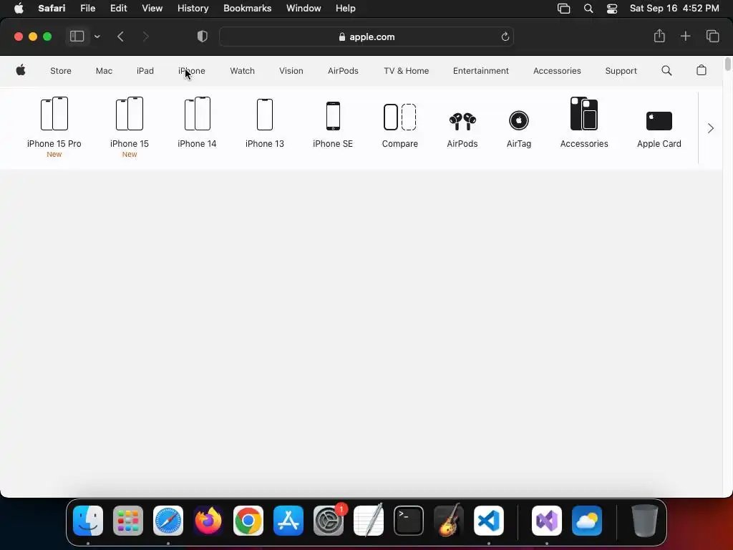The height and width of the screenshot is (550, 733).
Task: Open the Compare phones icon
Action: pyautogui.click(x=399, y=117)
